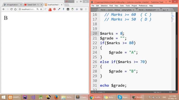Click the red PDF extension icon

pyautogui.click(x=50, y=9)
